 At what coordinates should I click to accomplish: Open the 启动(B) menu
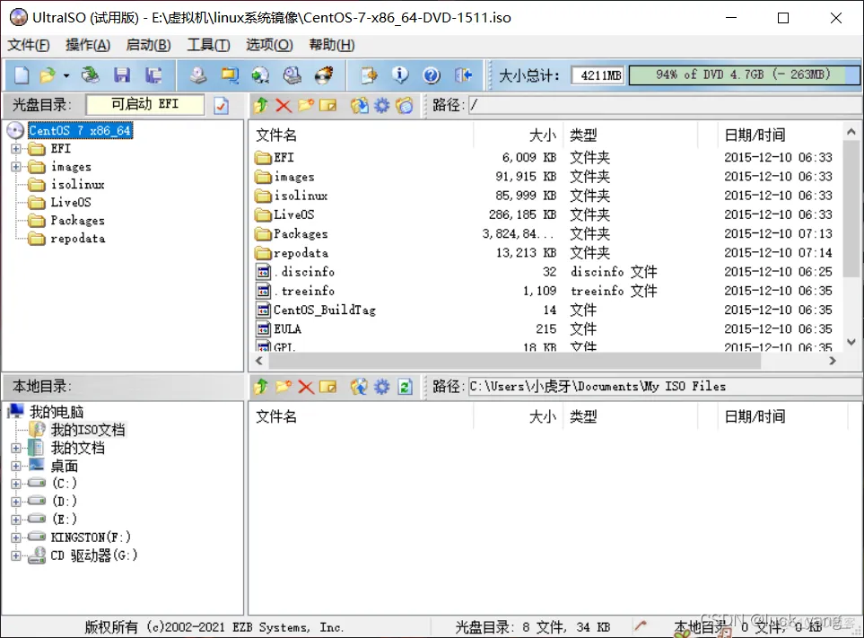click(148, 45)
